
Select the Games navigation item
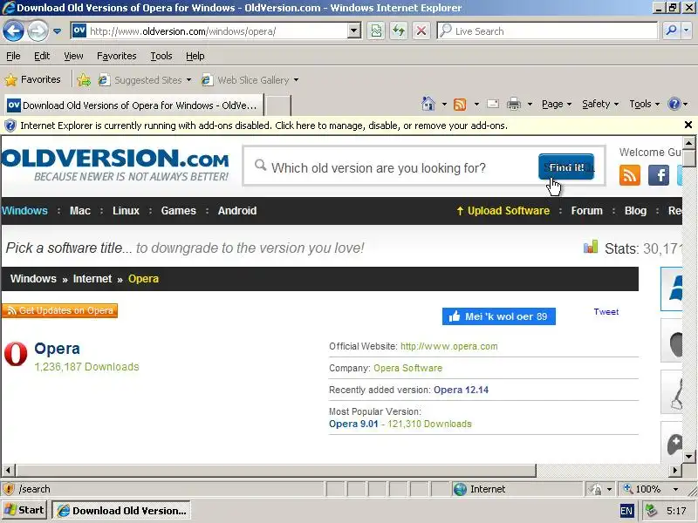coord(179,210)
